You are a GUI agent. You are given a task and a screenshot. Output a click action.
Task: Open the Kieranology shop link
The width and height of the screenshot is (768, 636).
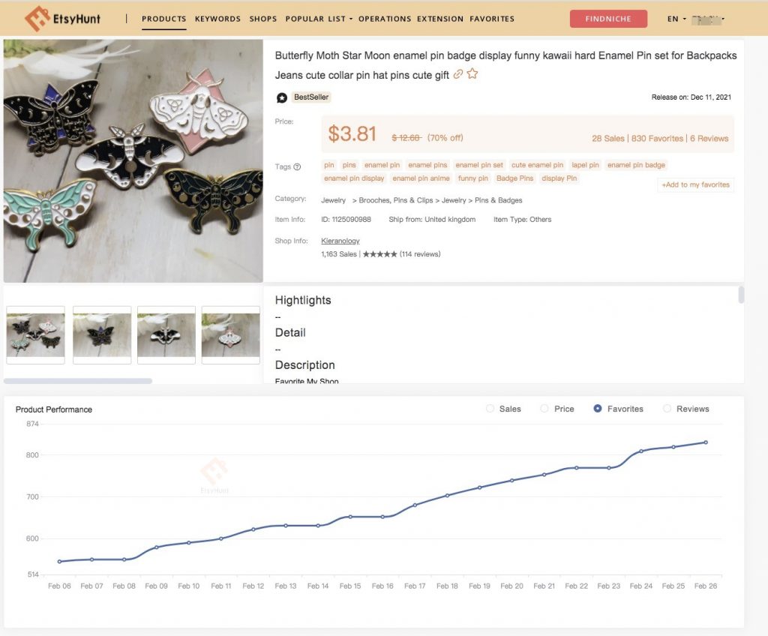(340, 241)
